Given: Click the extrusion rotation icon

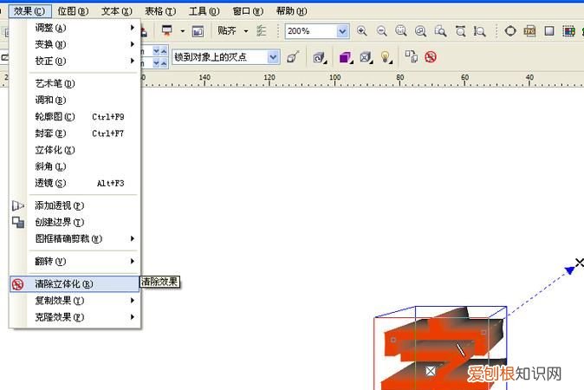Looking at the screenshot, I should coord(319,57).
